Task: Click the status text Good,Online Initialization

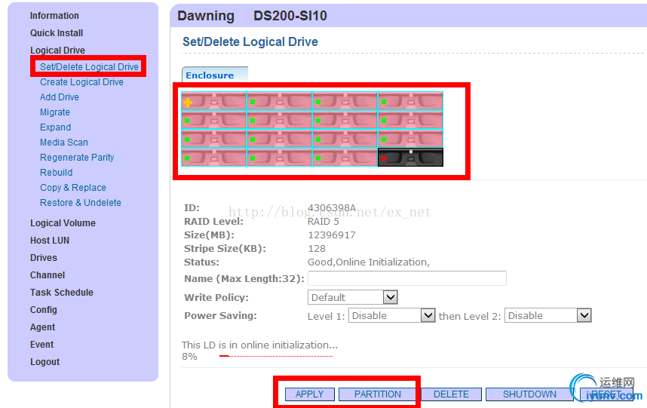Action: 369,262
